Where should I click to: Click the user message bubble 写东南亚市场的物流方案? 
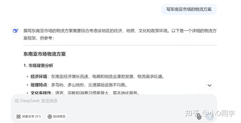coord(189,9)
